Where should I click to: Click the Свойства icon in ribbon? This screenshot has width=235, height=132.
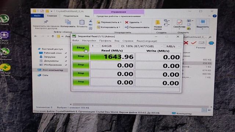[180, 22]
